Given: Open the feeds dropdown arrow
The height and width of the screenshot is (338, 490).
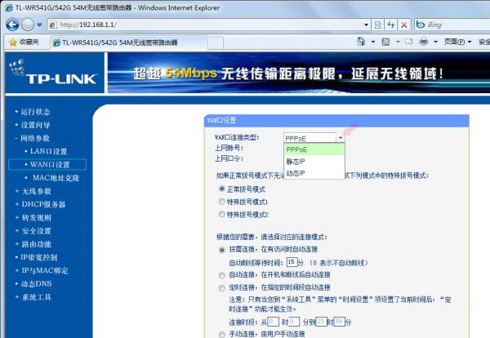Looking at the screenshot, I should point(398,42).
